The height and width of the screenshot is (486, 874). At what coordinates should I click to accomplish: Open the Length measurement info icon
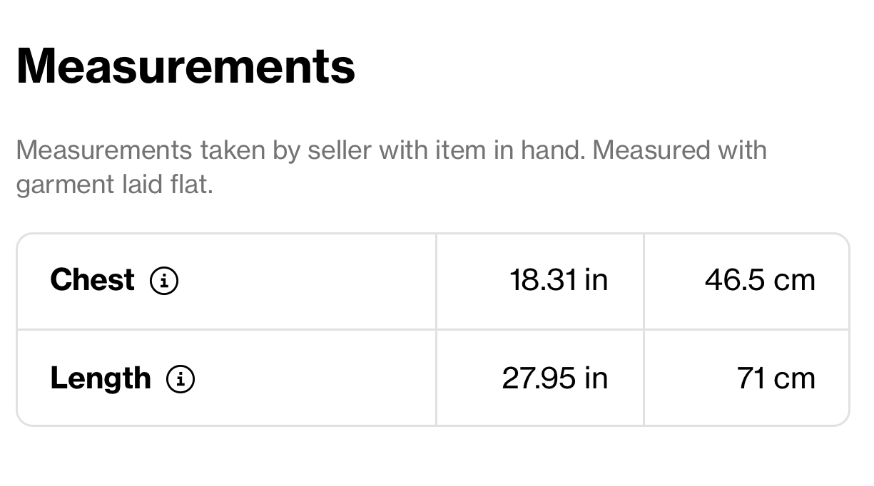(x=181, y=379)
